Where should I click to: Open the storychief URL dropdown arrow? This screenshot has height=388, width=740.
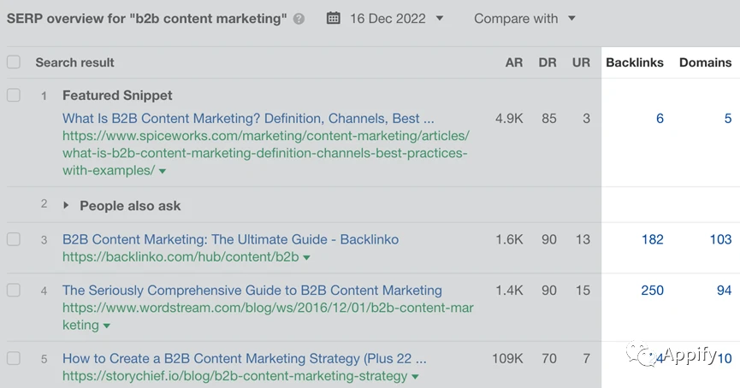tap(415, 377)
